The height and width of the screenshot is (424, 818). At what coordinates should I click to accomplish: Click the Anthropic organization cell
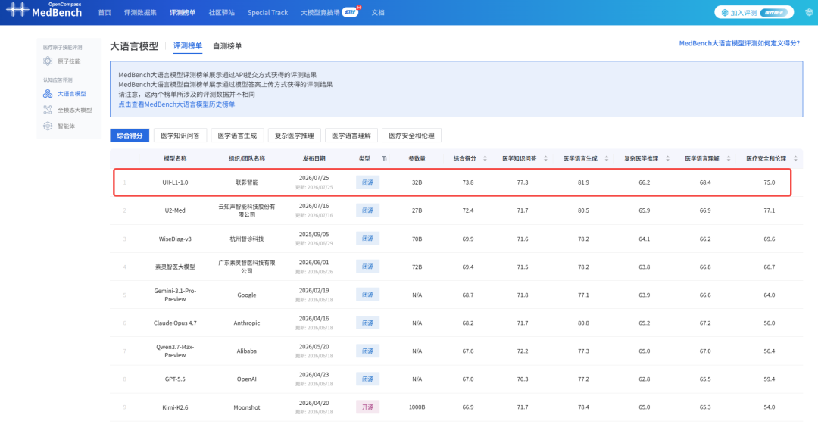[247, 323]
